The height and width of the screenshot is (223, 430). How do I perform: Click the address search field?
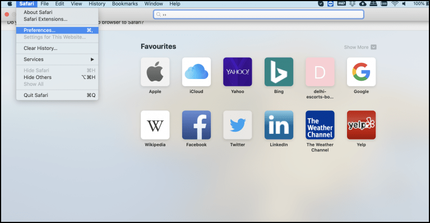click(258, 15)
